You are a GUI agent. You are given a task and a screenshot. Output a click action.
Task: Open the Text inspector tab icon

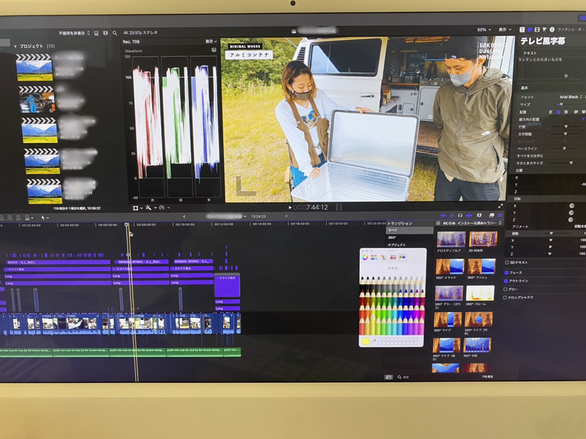click(522, 30)
